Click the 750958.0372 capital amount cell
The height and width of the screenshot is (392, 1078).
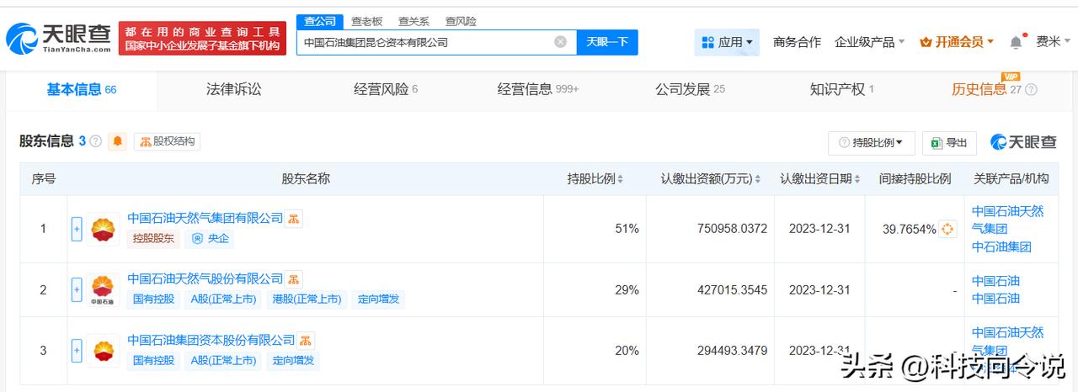(x=732, y=229)
